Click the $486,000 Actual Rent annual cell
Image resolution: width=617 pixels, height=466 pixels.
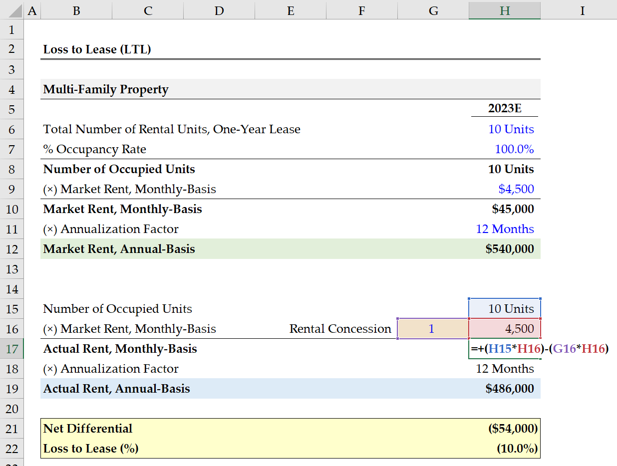click(505, 389)
